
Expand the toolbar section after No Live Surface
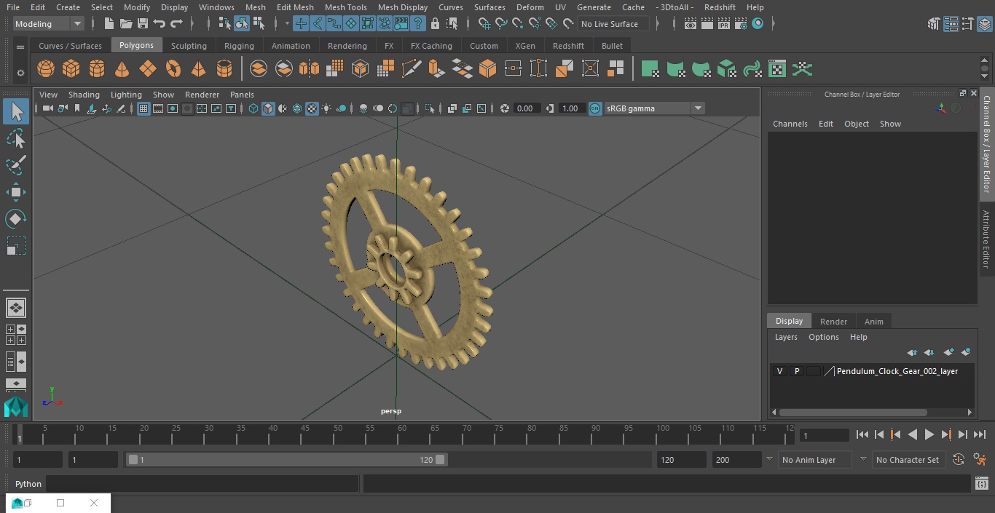point(657,24)
